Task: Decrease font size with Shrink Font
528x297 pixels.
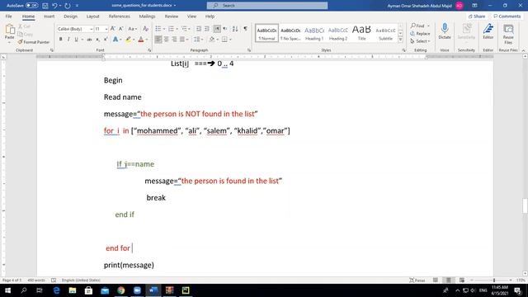Action: point(121,29)
